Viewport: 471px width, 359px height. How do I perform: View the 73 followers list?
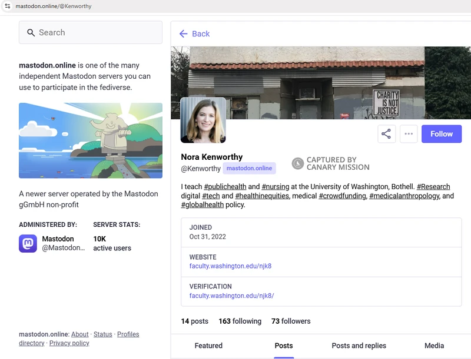tap(291, 321)
